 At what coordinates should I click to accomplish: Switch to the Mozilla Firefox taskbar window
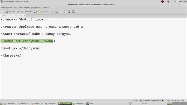coord(38,104)
